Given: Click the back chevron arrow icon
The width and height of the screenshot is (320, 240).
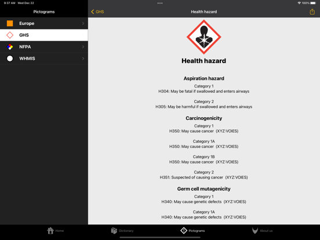Looking at the screenshot, I should tap(93, 12).
